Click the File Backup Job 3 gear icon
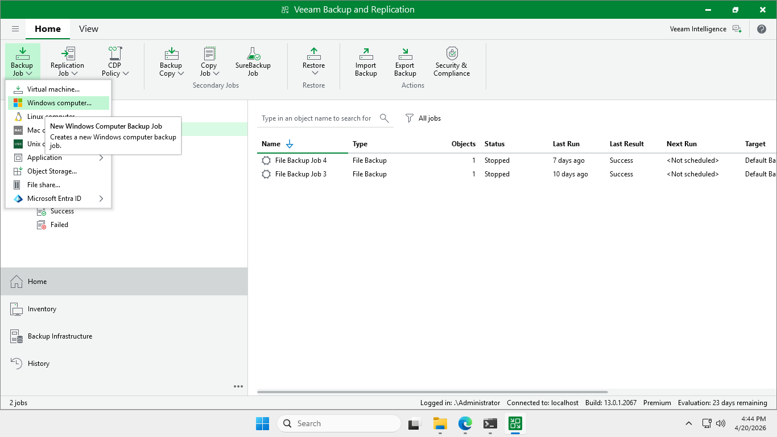Viewport: 777px width, 437px height. 266,174
